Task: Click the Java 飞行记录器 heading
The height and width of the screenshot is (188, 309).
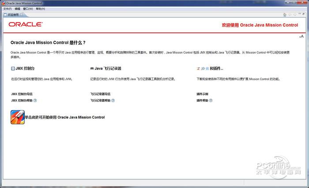Action: coord(108,69)
